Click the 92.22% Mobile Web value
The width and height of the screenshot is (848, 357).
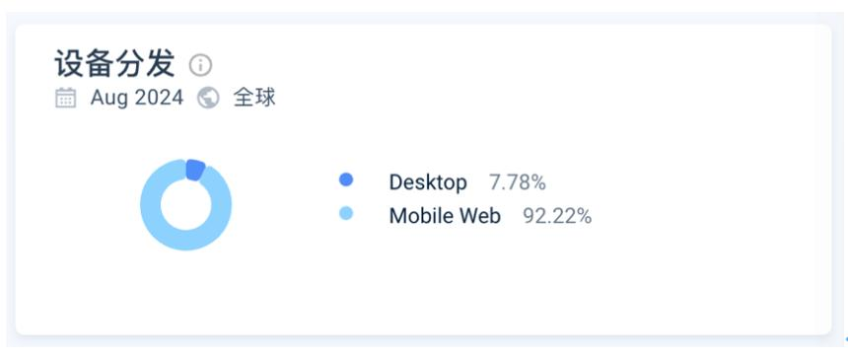(x=557, y=216)
